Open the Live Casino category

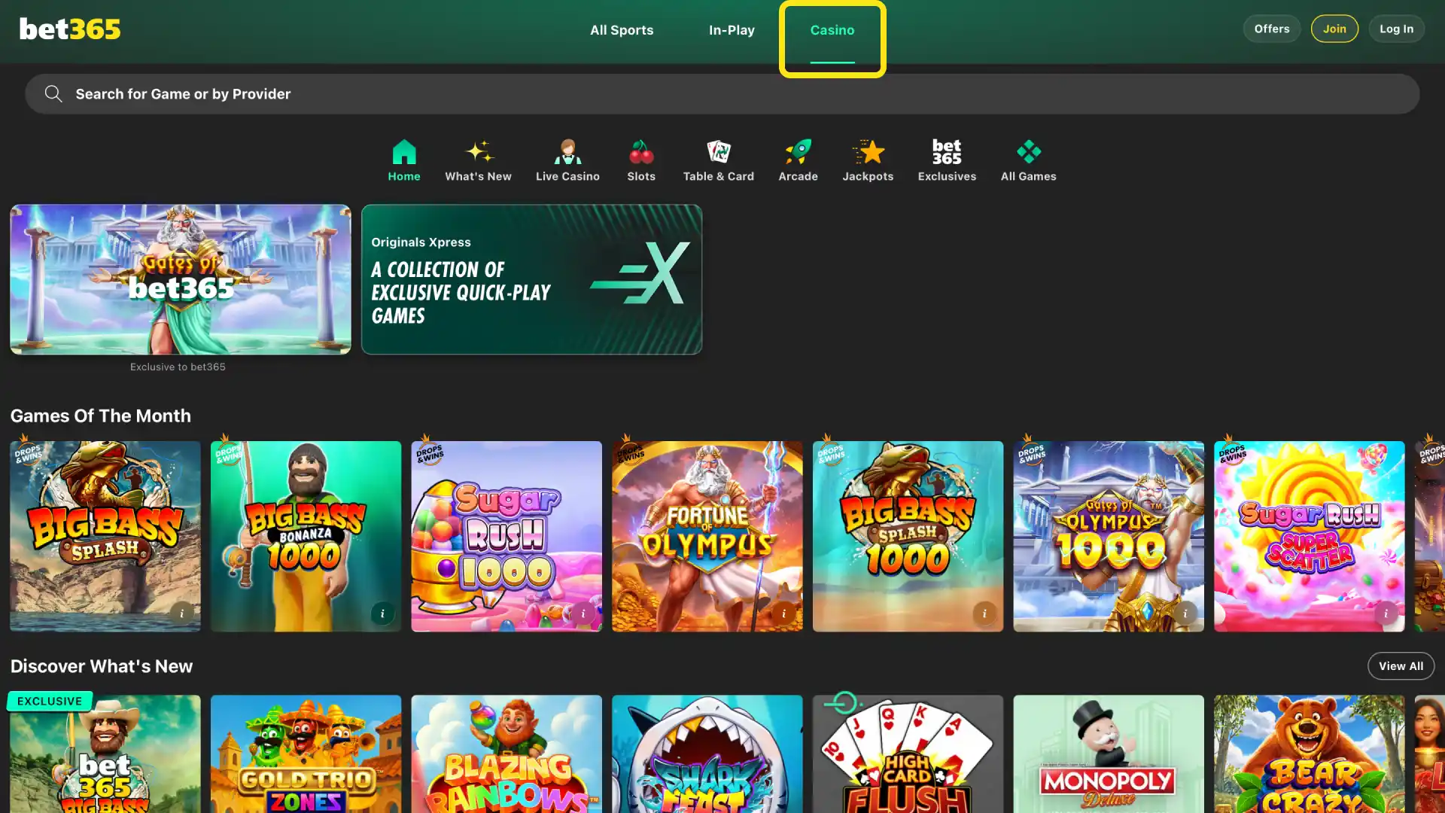[x=567, y=160]
